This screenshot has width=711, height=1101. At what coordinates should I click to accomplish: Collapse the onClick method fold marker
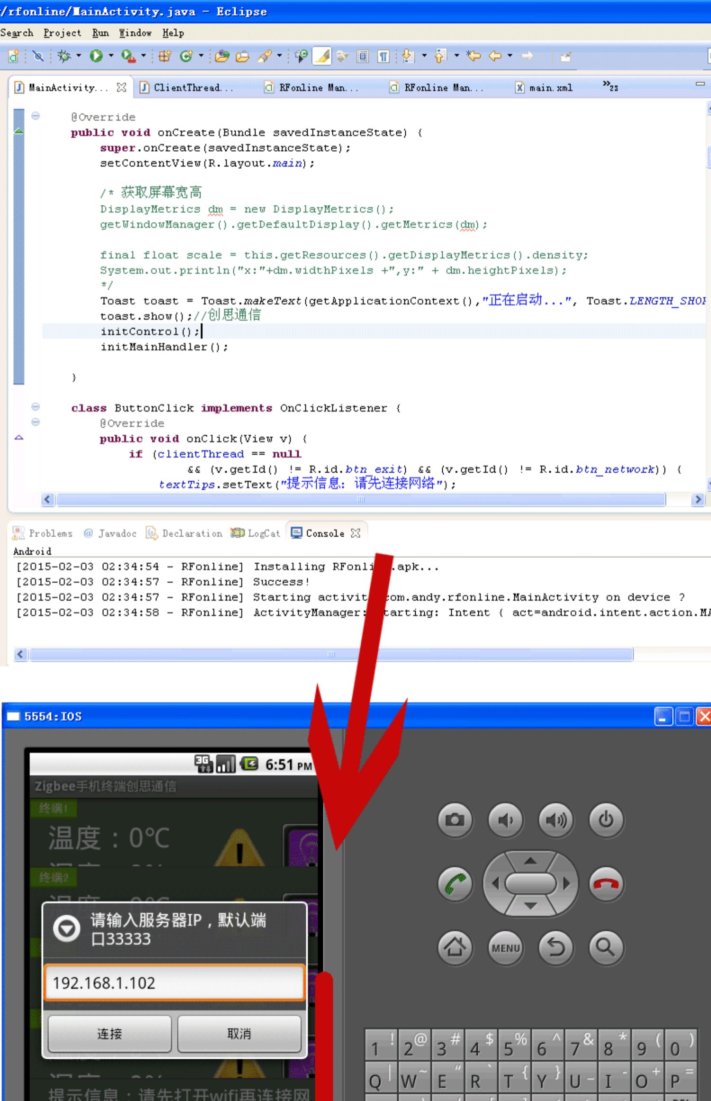(36, 422)
